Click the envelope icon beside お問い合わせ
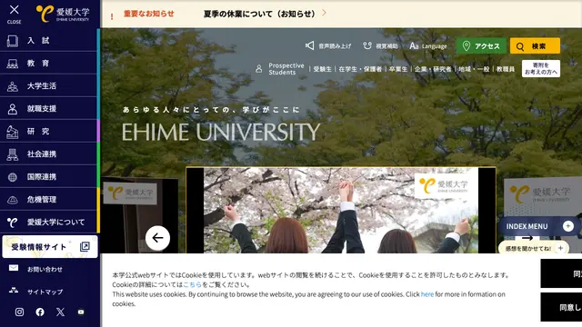Screen dimensions: 582x327 click(14, 268)
